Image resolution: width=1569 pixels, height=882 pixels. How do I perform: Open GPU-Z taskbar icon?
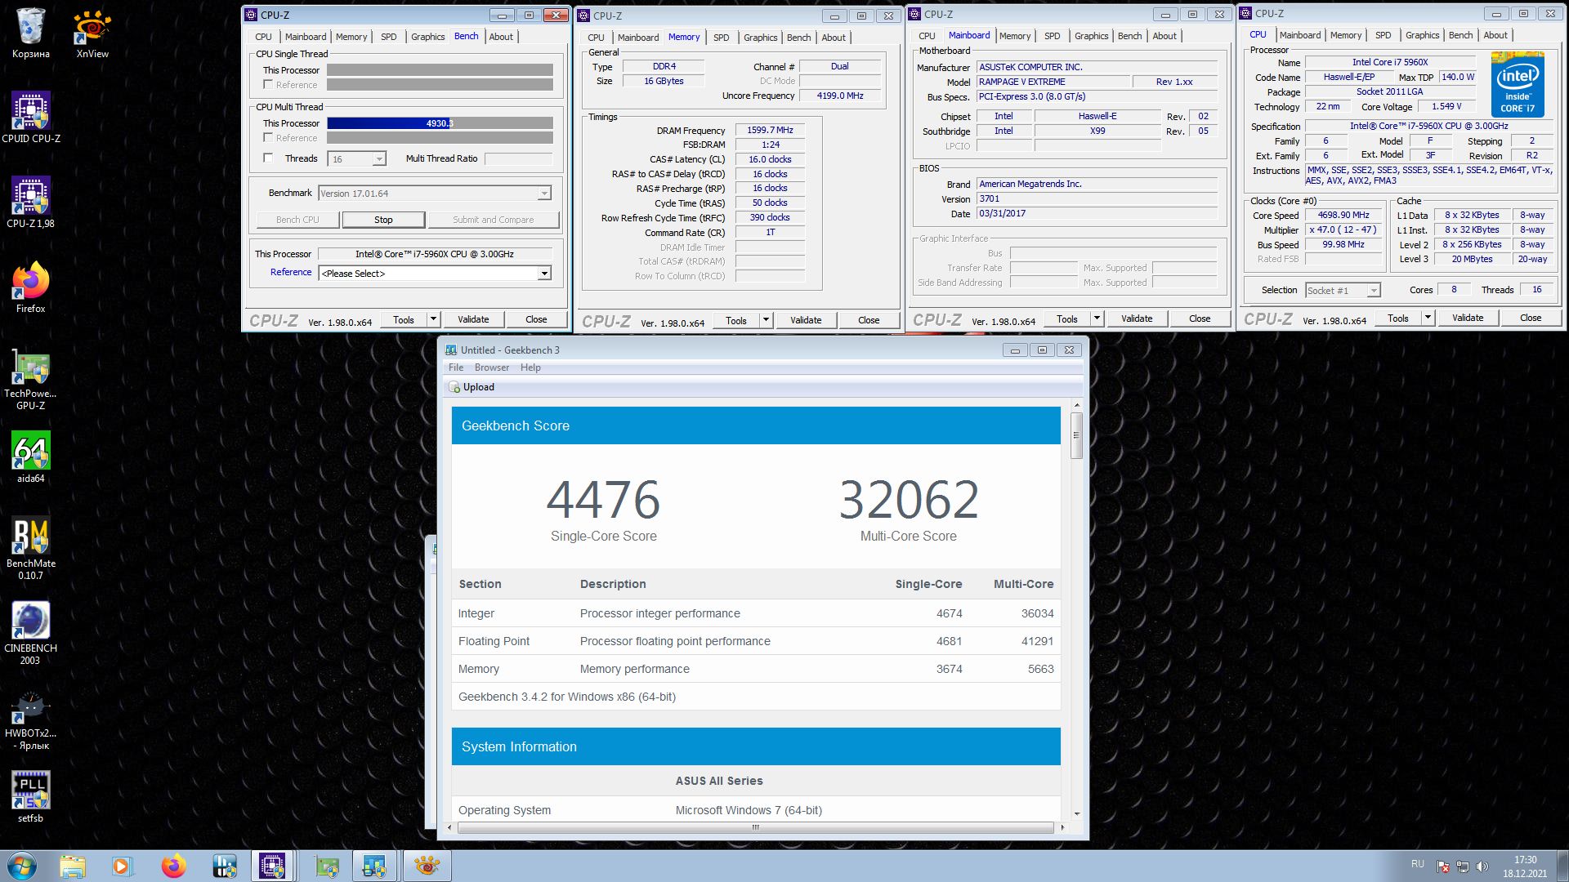coord(327,866)
